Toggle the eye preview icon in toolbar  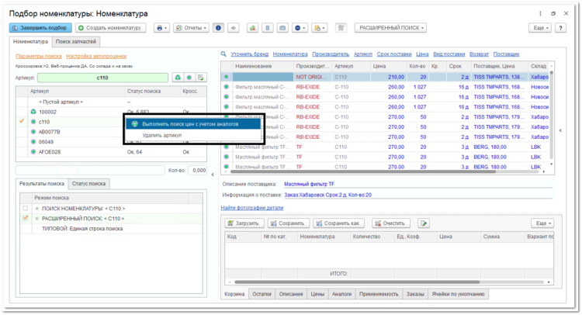tap(234, 28)
